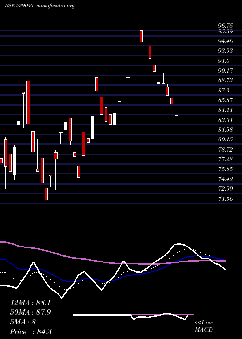Viewport: 242px width, 339px height.
Task: Select the 94.46 price axis label
Action: 226,41
